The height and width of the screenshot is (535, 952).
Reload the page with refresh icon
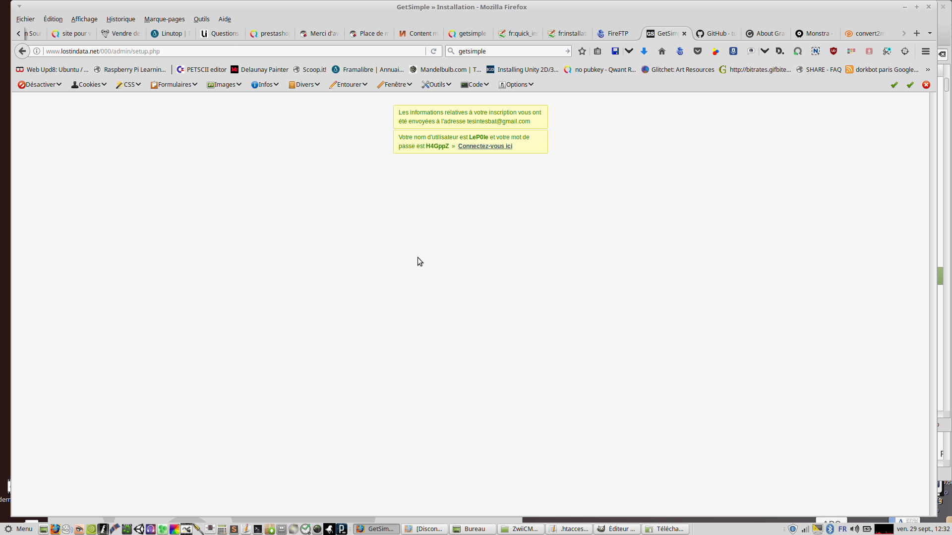433,51
